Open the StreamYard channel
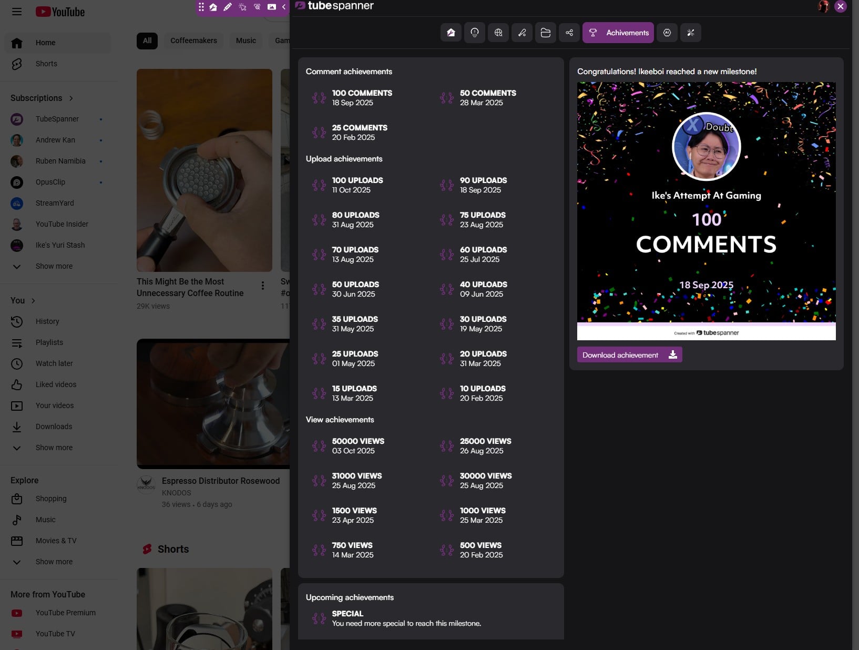Screen dimensions: 859x650 [x=58, y=203]
